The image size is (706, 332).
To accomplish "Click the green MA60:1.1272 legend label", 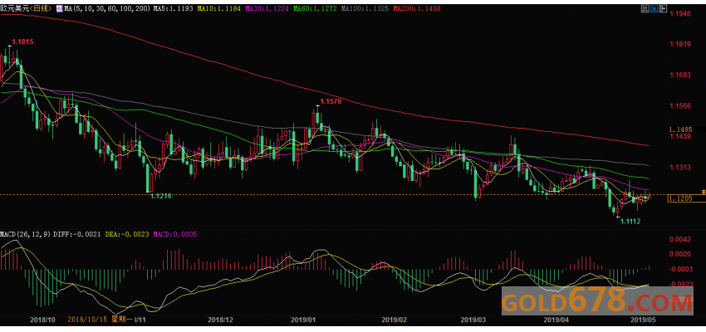I will coord(316,8).
